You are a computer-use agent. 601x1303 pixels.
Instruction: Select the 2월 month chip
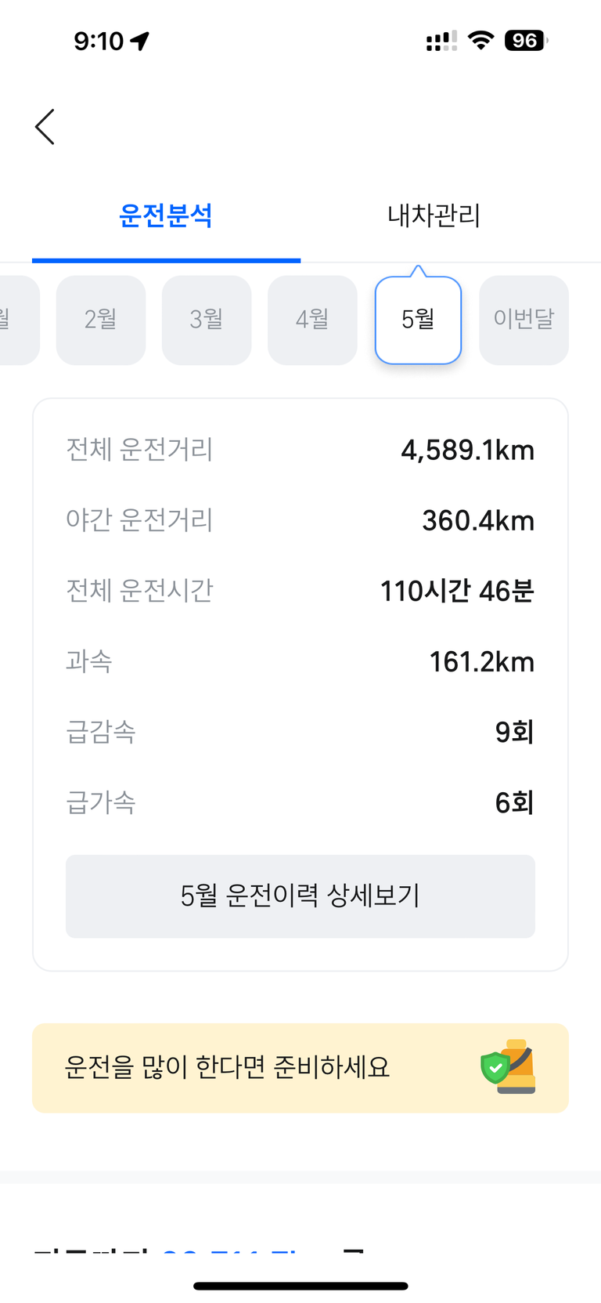tap(101, 320)
